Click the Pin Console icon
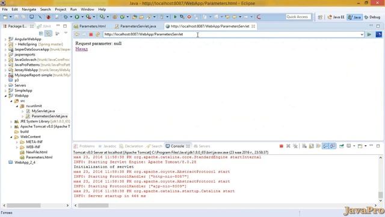Image resolution: width=385 pixels, height=217 pixels. click(x=342, y=146)
